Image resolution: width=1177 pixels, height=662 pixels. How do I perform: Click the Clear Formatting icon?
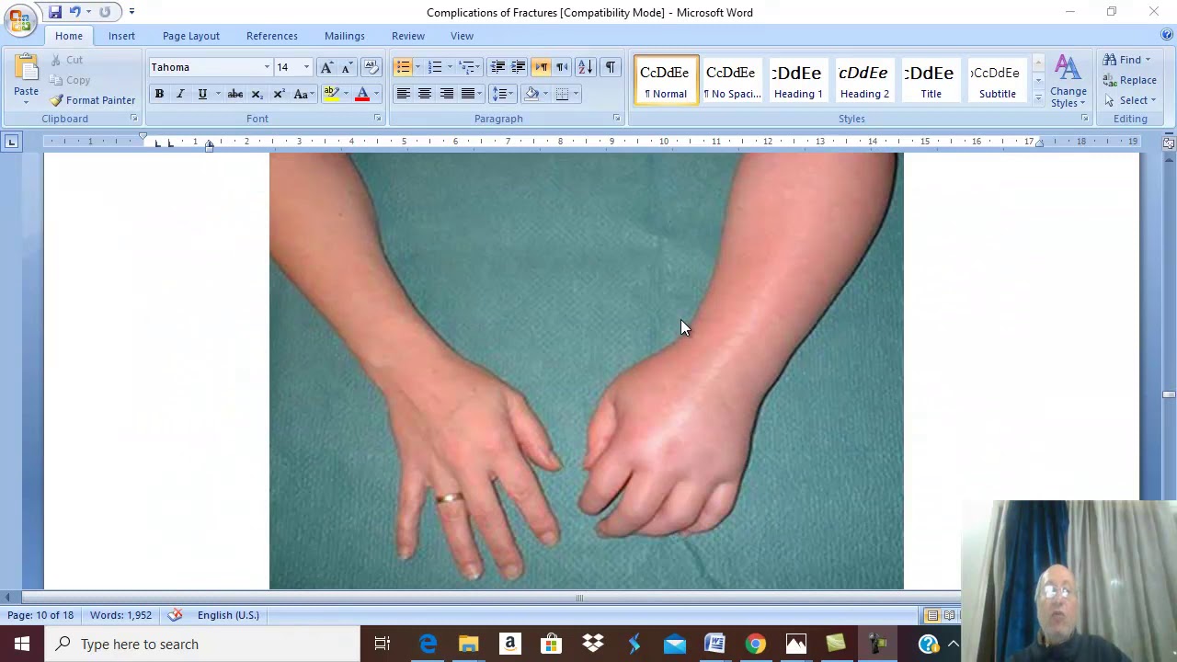click(x=371, y=67)
